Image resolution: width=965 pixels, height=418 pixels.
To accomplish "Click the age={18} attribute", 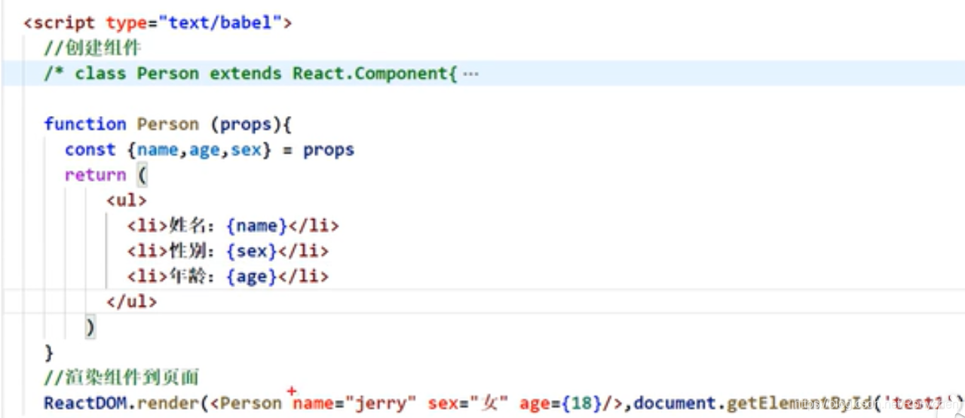I will click(x=560, y=403).
